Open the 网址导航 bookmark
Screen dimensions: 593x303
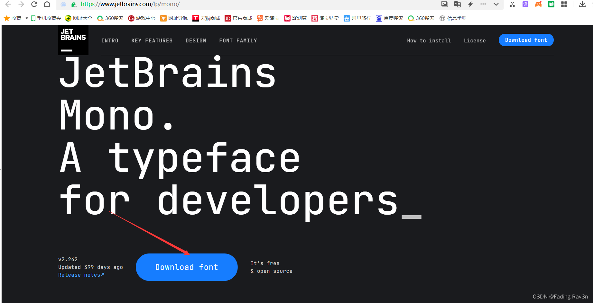coord(174,18)
